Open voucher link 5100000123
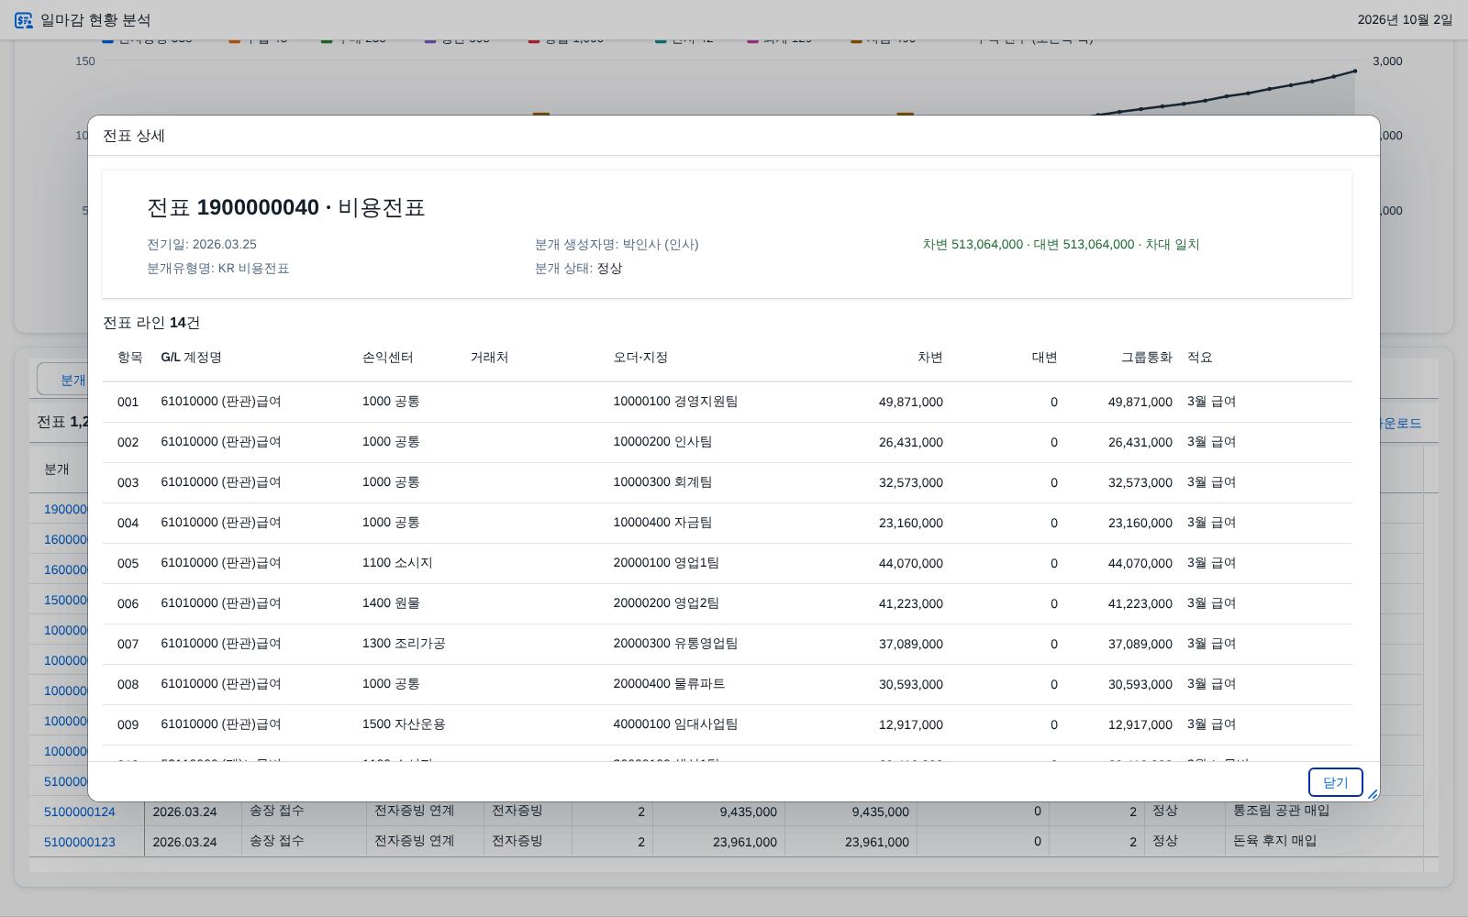 point(80,842)
